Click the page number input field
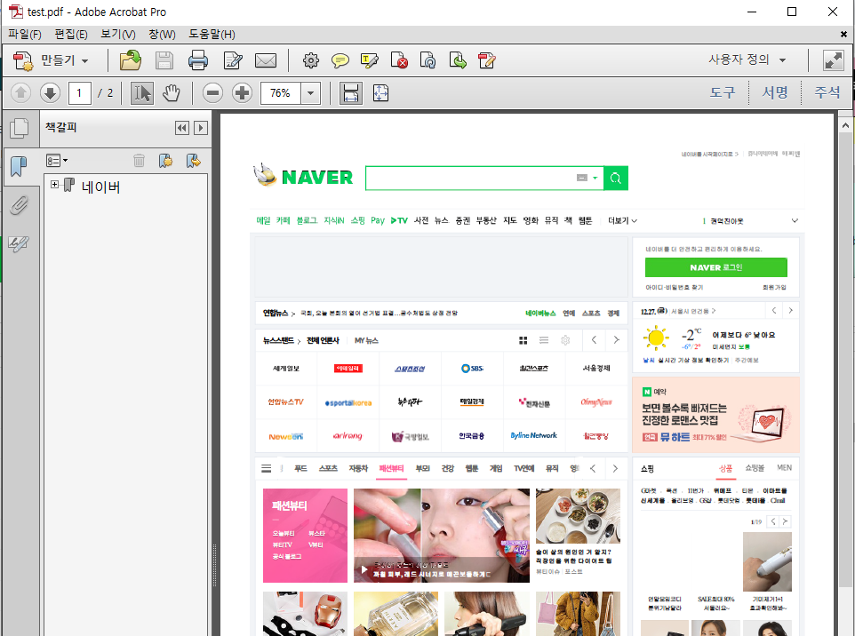 click(x=80, y=93)
